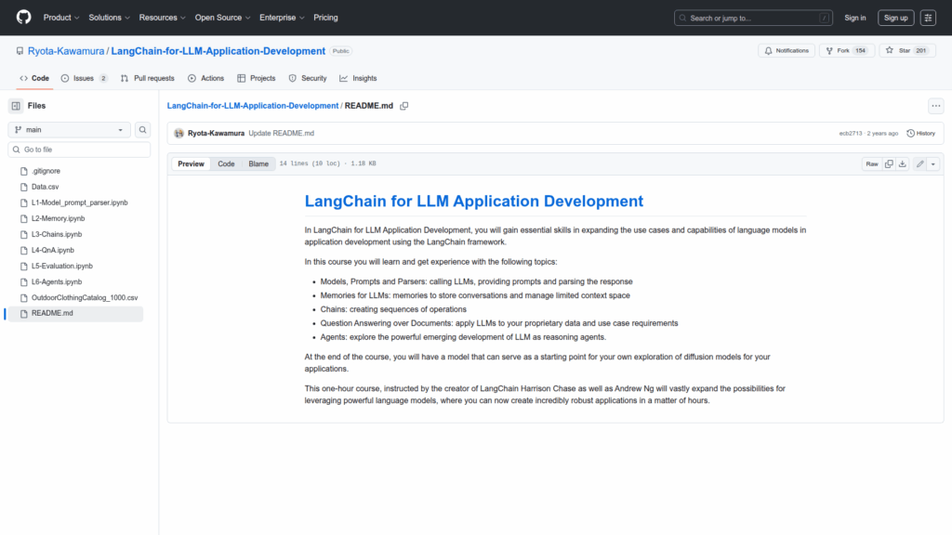Image resolution: width=952 pixels, height=535 pixels.
Task: Copy raw file contents icon
Action: click(889, 163)
